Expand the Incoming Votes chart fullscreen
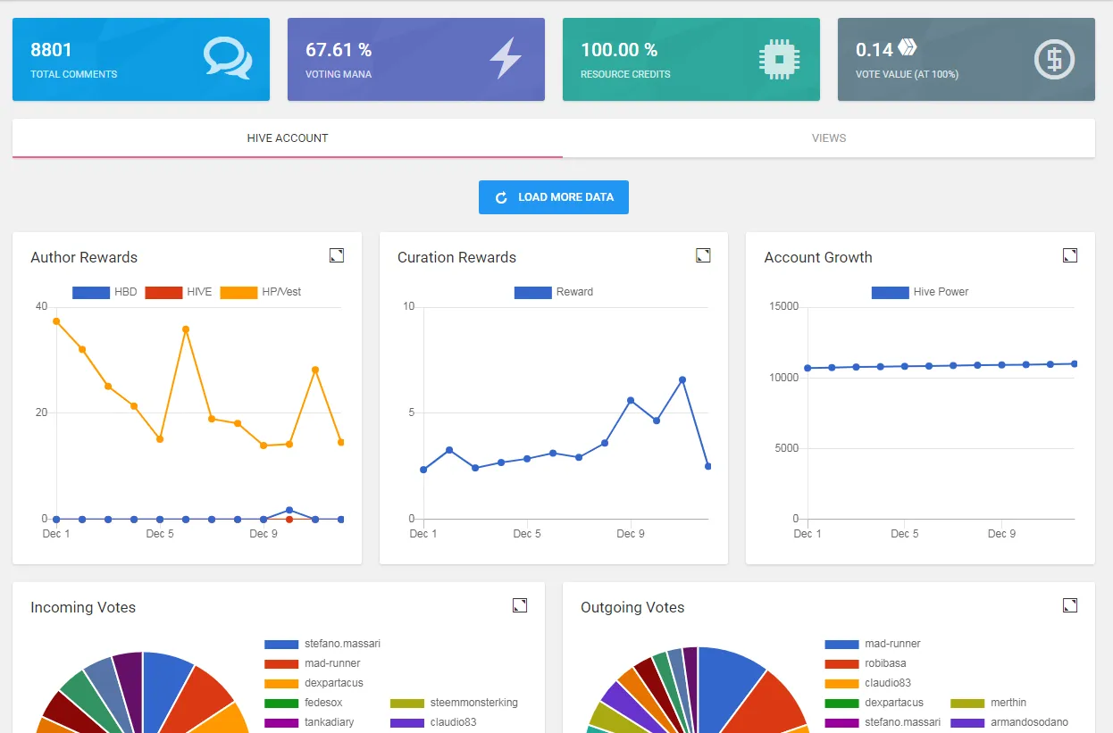1113x733 pixels. (519, 605)
